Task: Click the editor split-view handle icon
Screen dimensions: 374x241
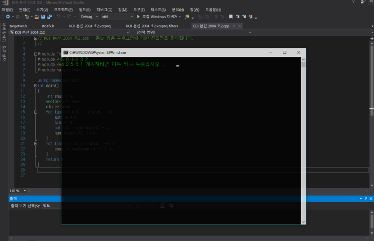Action: (372, 38)
